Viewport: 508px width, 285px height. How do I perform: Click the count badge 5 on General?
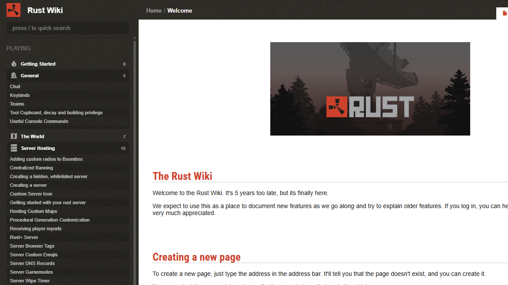tap(124, 76)
